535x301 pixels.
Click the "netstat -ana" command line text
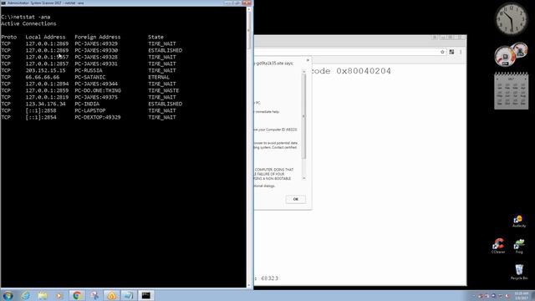(x=32, y=17)
